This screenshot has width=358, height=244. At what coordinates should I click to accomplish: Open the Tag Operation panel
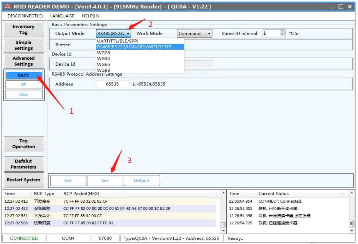(24, 144)
